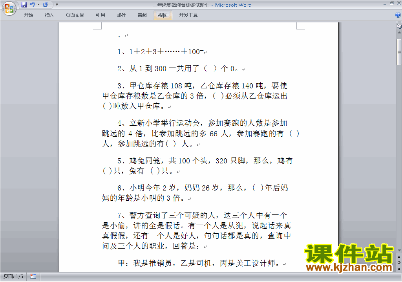Select the highlighted 视图 tab
The height and width of the screenshot is (282, 402).
coord(163,15)
